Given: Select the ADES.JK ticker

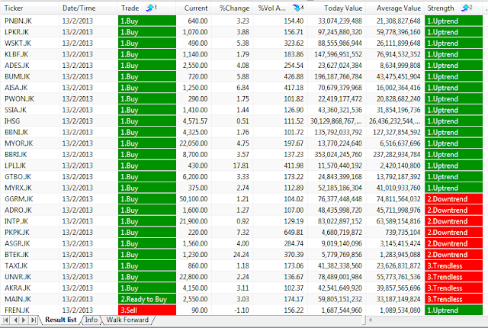Looking at the screenshot, I should [17, 66].
